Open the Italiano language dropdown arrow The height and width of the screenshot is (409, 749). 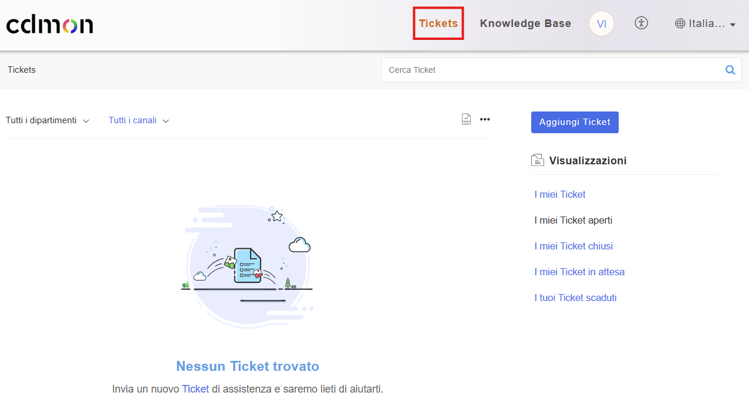point(732,25)
